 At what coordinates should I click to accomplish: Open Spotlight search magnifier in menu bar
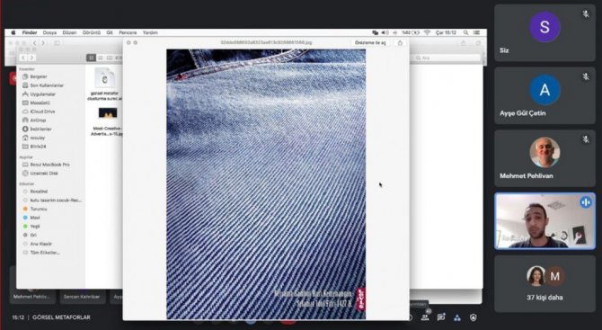[x=465, y=32]
